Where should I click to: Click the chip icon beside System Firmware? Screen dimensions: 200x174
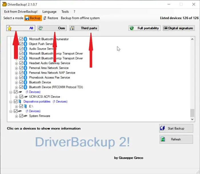(x=25, y=116)
